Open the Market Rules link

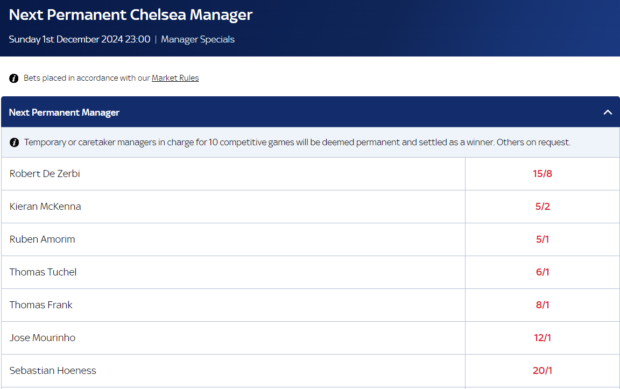[175, 78]
